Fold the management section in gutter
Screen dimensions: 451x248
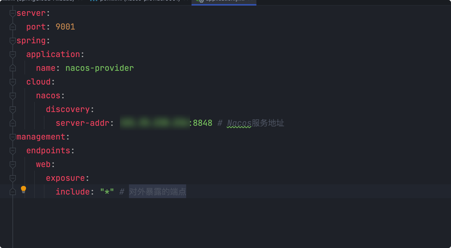pos(13,137)
